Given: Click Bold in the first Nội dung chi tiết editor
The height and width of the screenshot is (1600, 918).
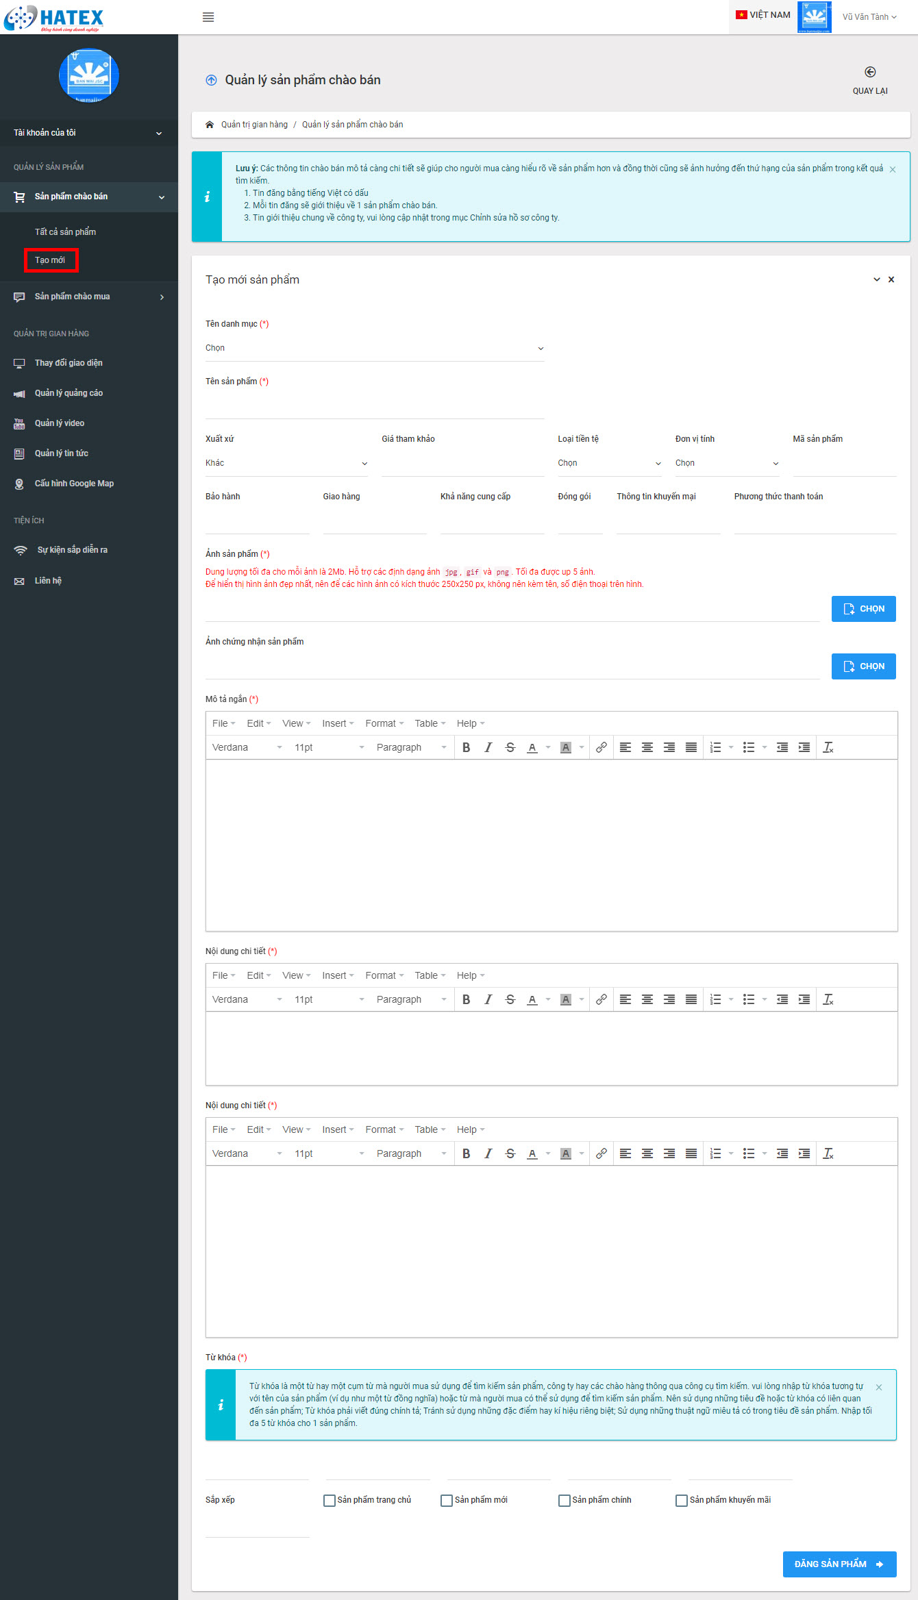Looking at the screenshot, I should click(466, 999).
